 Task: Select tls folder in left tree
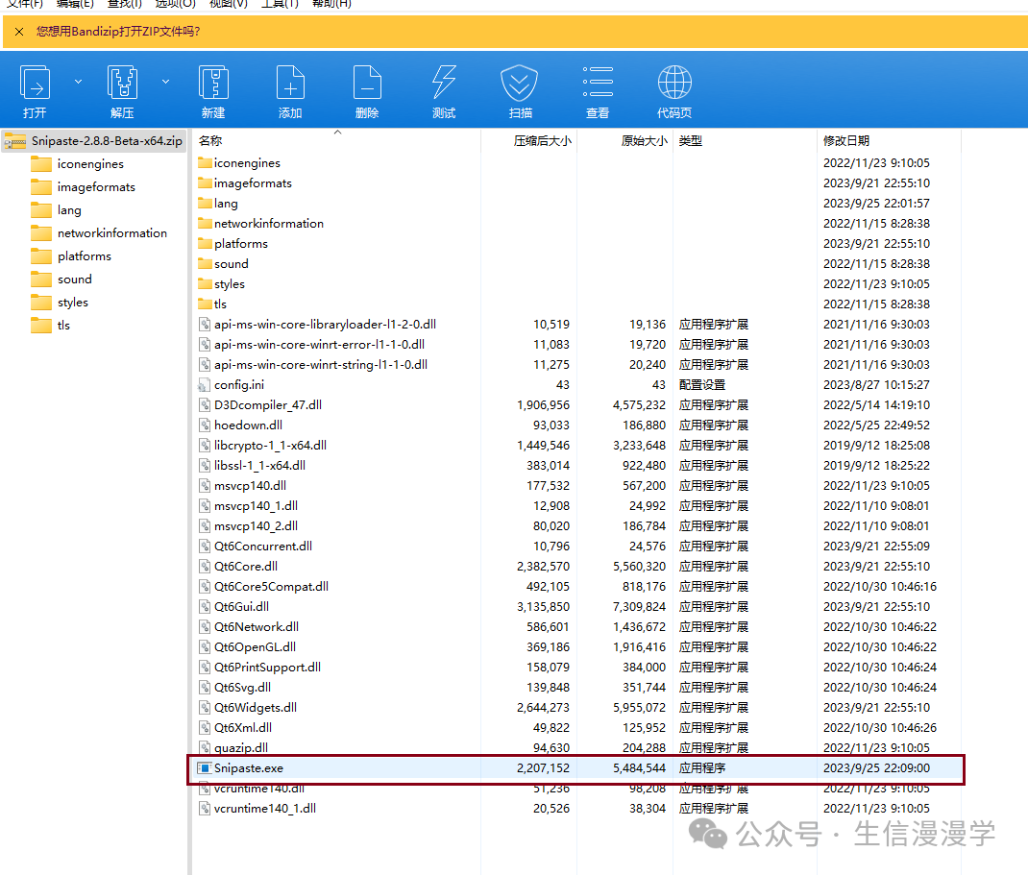pyautogui.click(x=63, y=325)
